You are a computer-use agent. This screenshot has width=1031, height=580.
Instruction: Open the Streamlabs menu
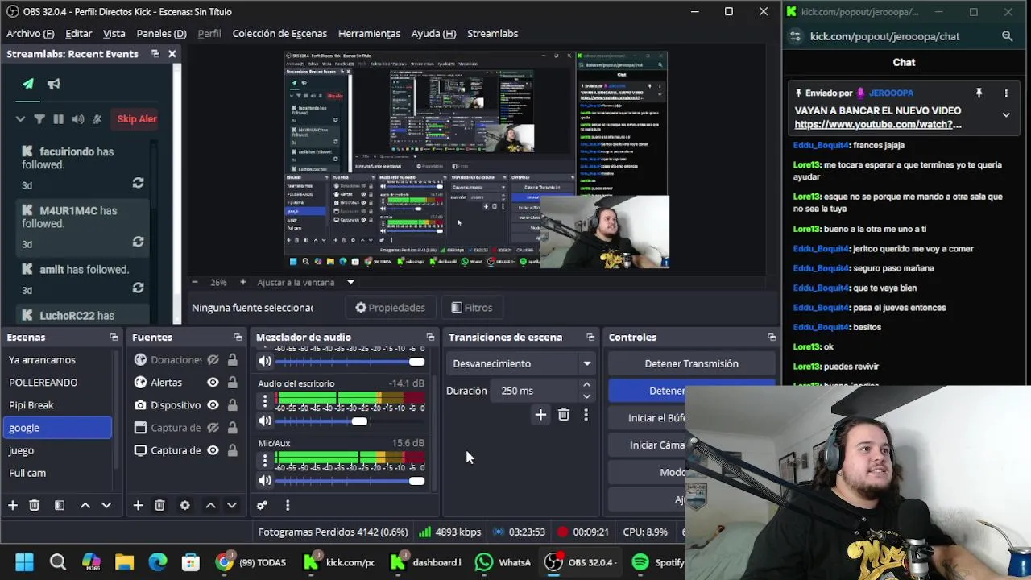(492, 33)
